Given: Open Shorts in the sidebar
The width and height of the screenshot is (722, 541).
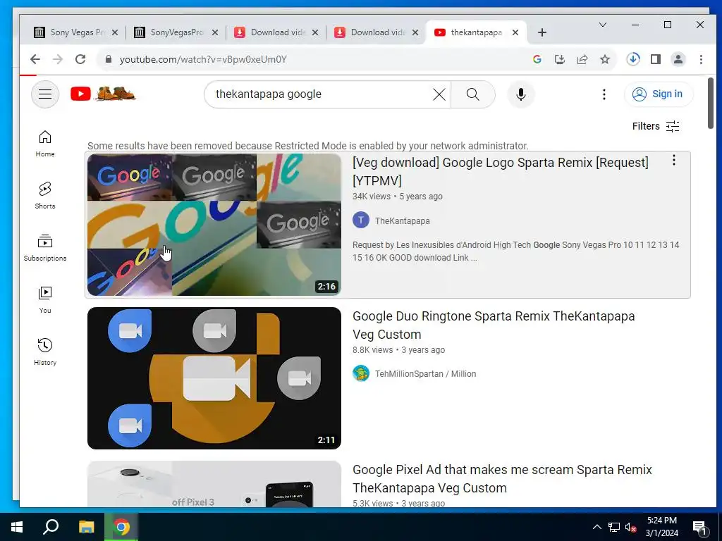Looking at the screenshot, I should [x=45, y=196].
